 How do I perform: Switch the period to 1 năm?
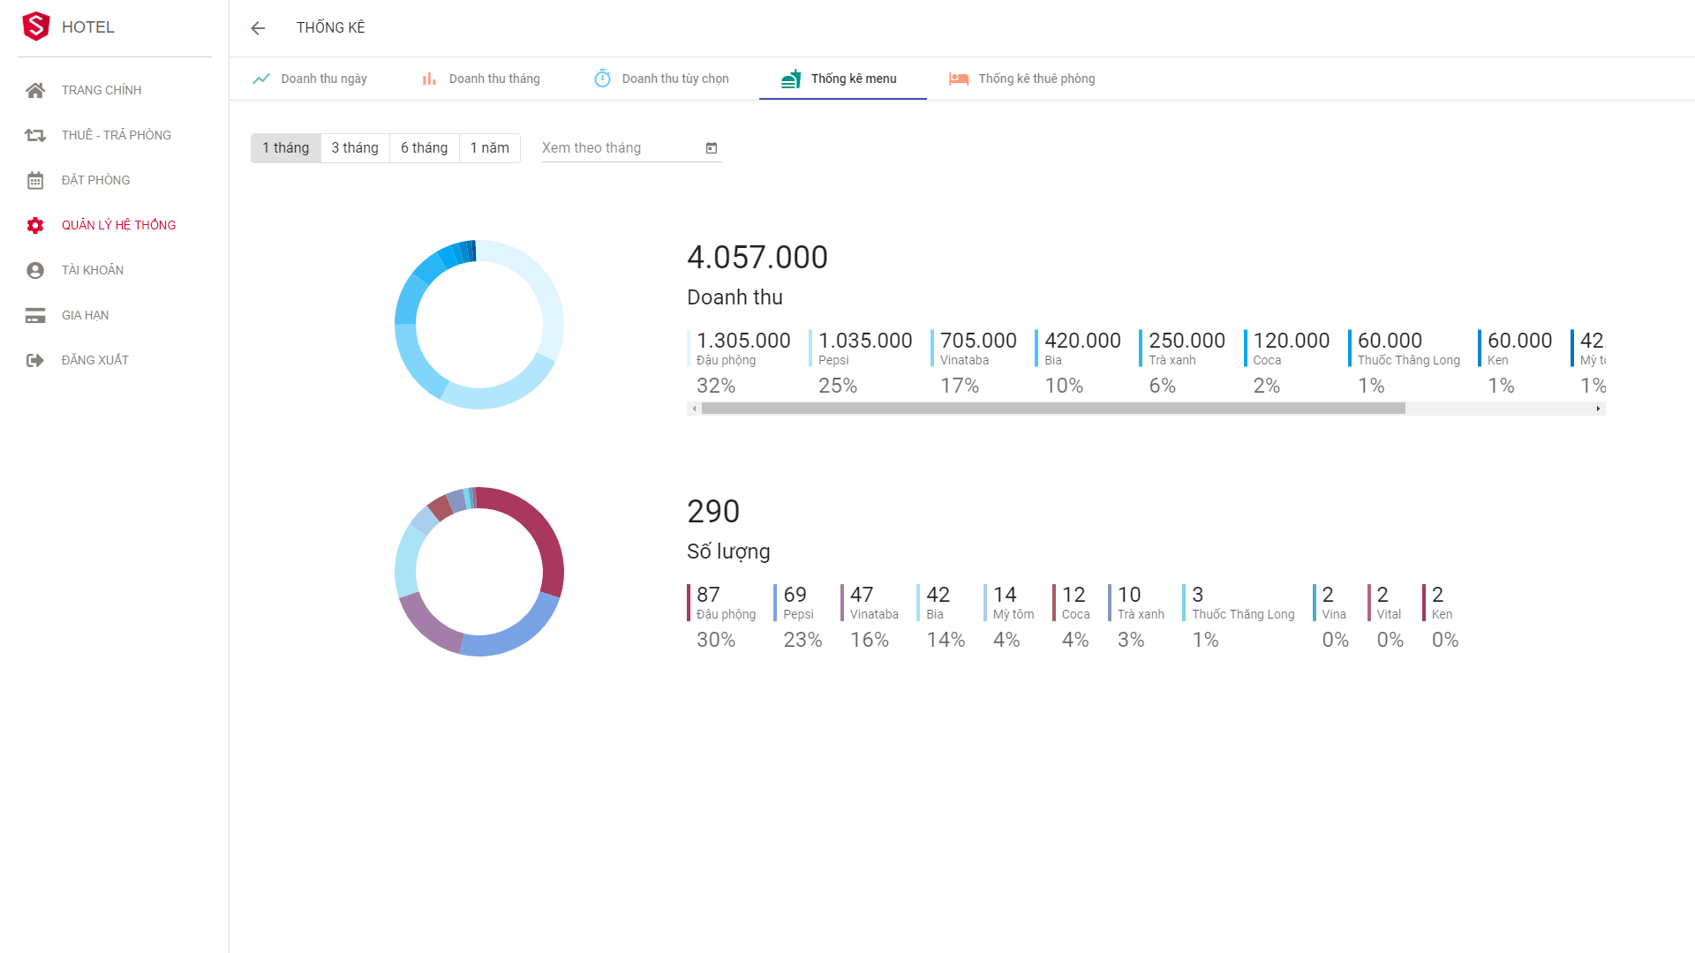(x=489, y=148)
